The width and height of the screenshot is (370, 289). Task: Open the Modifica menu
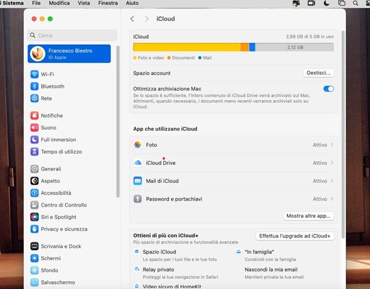point(59,3)
